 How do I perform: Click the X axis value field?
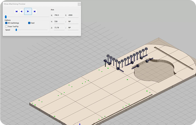[x=59, y=15]
